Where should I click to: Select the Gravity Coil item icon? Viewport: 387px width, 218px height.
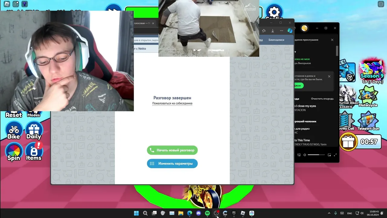(346, 121)
